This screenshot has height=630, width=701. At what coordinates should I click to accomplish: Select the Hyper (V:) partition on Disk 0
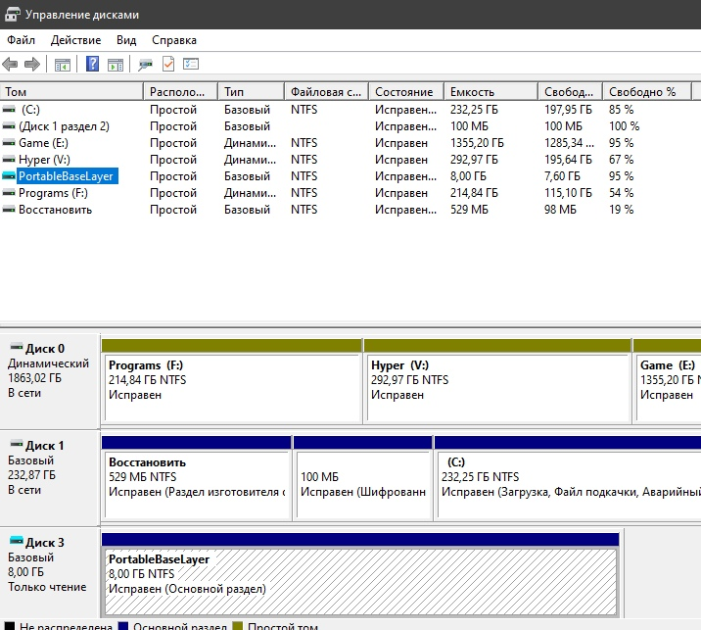click(497, 381)
